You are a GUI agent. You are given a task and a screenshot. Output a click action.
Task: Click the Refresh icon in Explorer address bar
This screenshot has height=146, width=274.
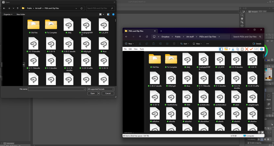click(146, 37)
